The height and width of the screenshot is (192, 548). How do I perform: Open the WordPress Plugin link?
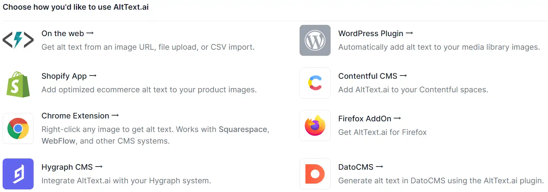pyautogui.click(x=376, y=34)
